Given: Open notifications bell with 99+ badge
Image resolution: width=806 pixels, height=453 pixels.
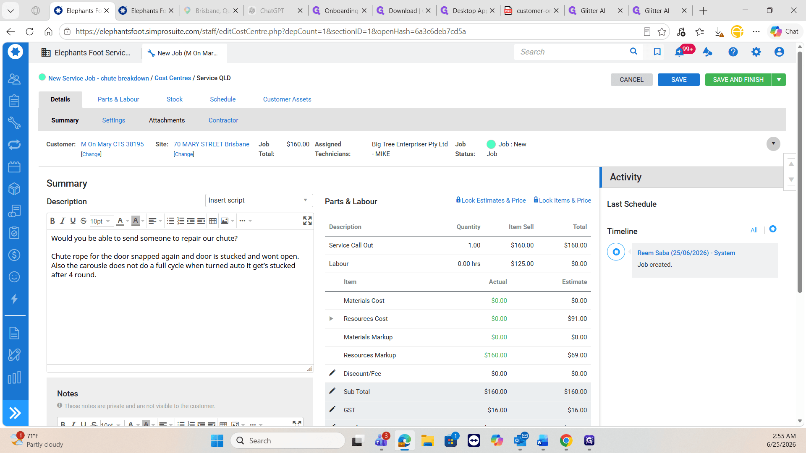Looking at the screenshot, I should coord(679,52).
